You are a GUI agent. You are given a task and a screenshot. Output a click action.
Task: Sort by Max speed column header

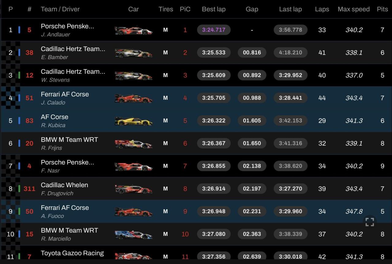pyautogui.click(x=353, y=9)
